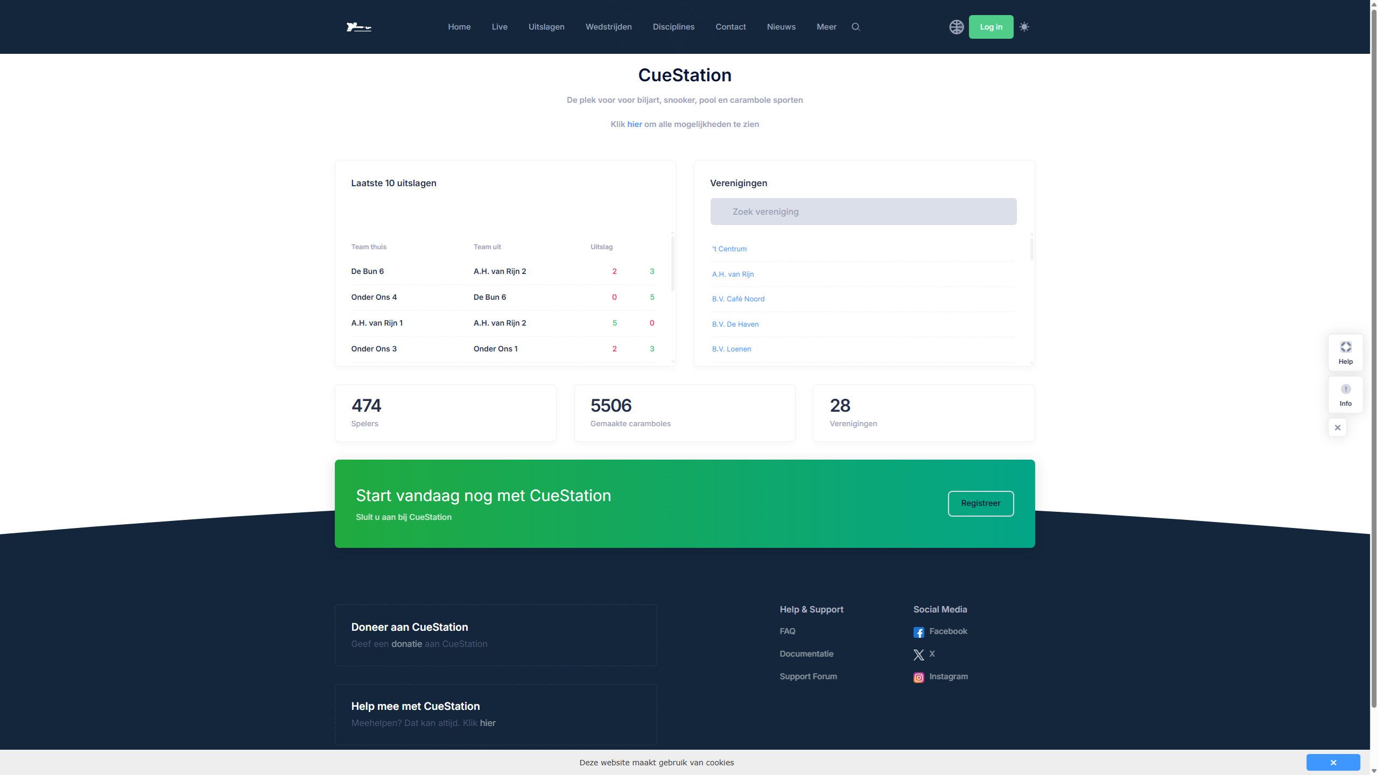Open the Help lifebuoy widget
Image resolution: width=1378 pixels, height=775 pixels.
[x=1345, y=353]
